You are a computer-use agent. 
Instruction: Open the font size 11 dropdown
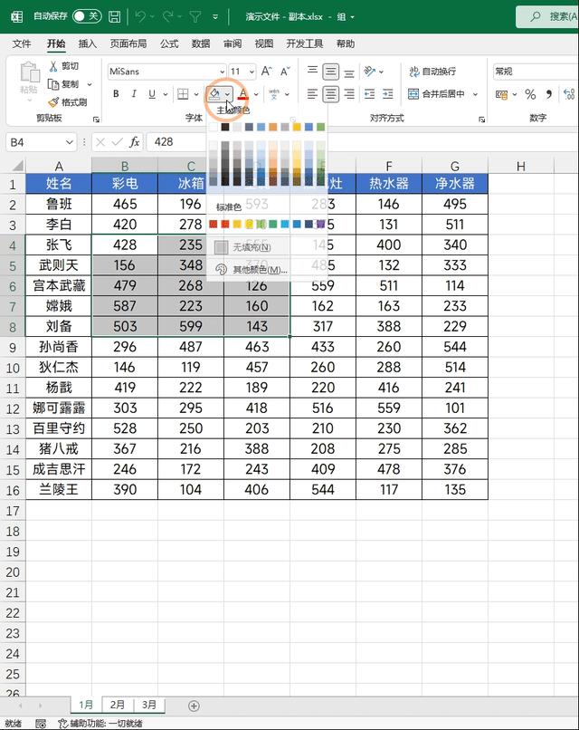252,72
